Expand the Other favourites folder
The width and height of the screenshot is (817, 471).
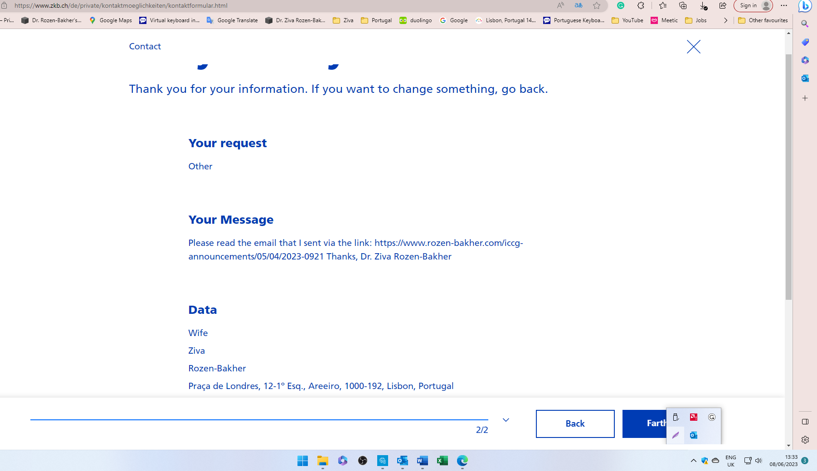(x=763, y=20)
